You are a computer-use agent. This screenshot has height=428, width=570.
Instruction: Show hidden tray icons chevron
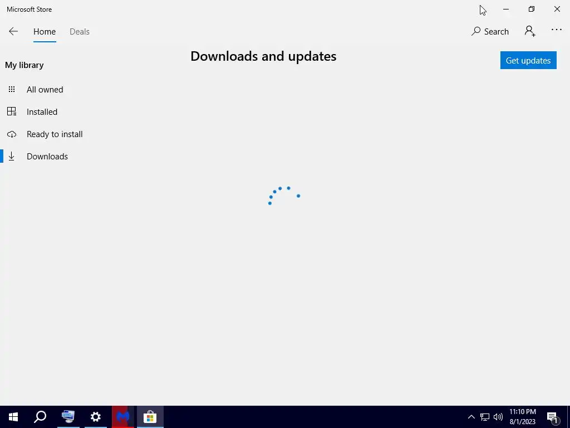coord(471,417)
